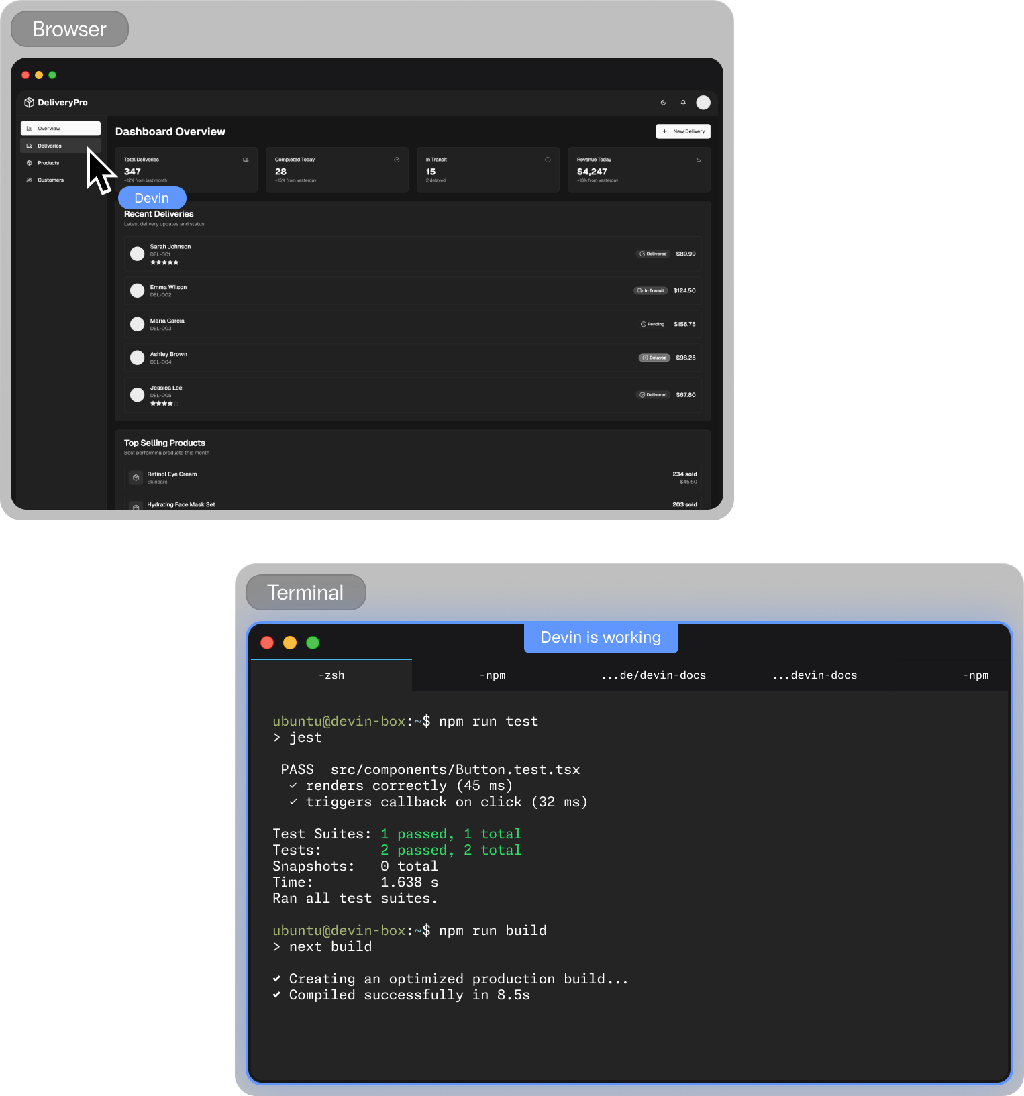Open Products in the dashboard sidebar
This screenshot has height=1096, width=1024.
(x=60, y=163)
